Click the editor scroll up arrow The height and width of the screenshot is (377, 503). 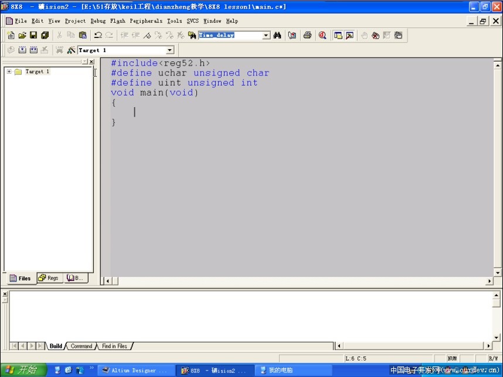pyautogui.click(x=498, y=66)
